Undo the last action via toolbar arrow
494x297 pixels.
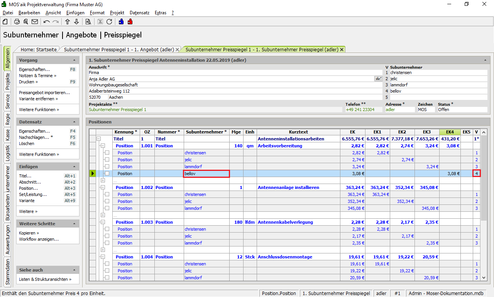(47, 22)
